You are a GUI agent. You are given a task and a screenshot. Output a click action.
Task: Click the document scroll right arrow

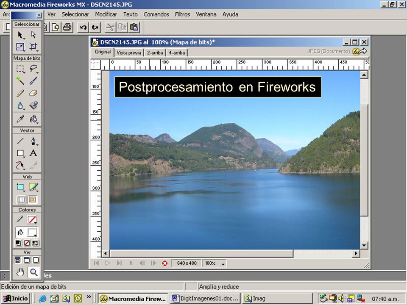point(356,253)
